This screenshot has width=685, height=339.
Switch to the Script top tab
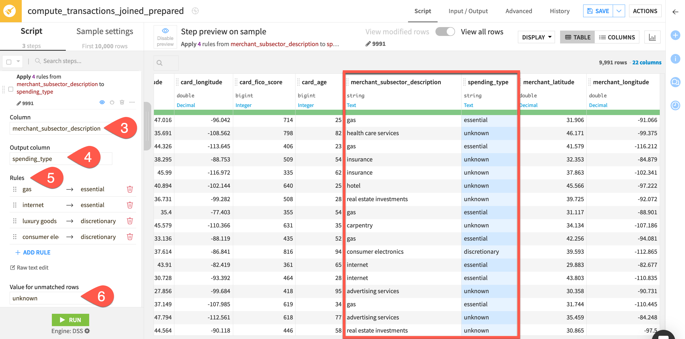coord(423,11)
